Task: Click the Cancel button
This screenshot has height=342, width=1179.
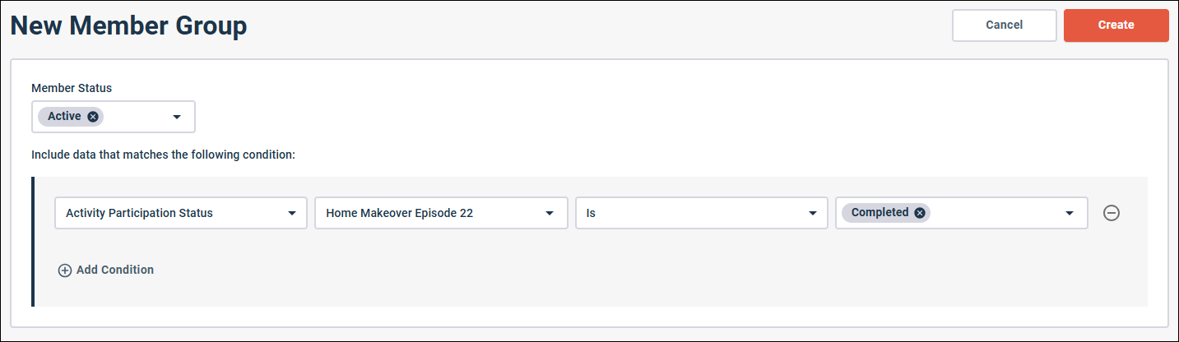Action: 1004,25
